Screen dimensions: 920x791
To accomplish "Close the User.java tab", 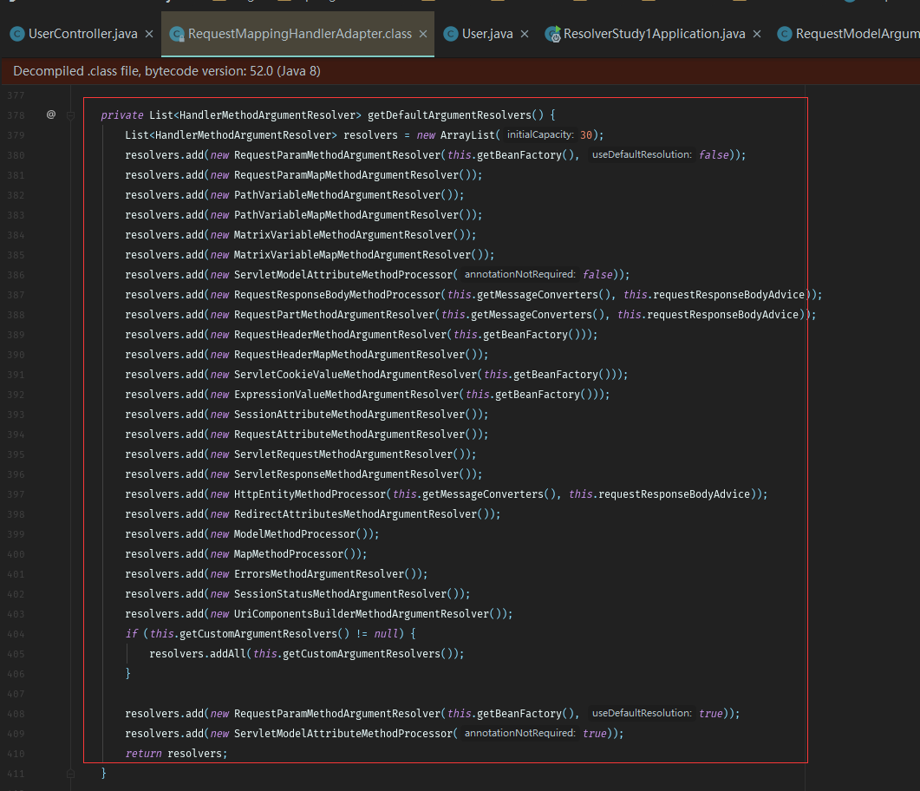I will pyautogui.click(x=525, y=34).
